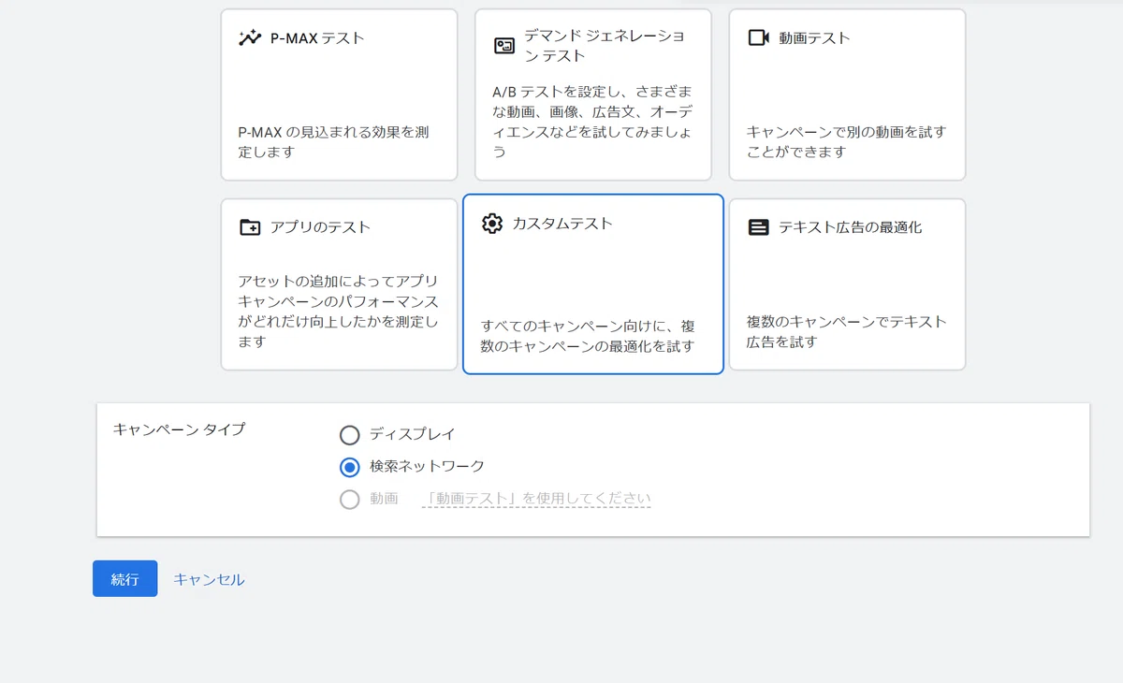The height and width of the screenshot is (683, 1123).
Task: Click the 複数のキャンペーンでテキスト広告を試す description
Action: (x=847, y=331)
